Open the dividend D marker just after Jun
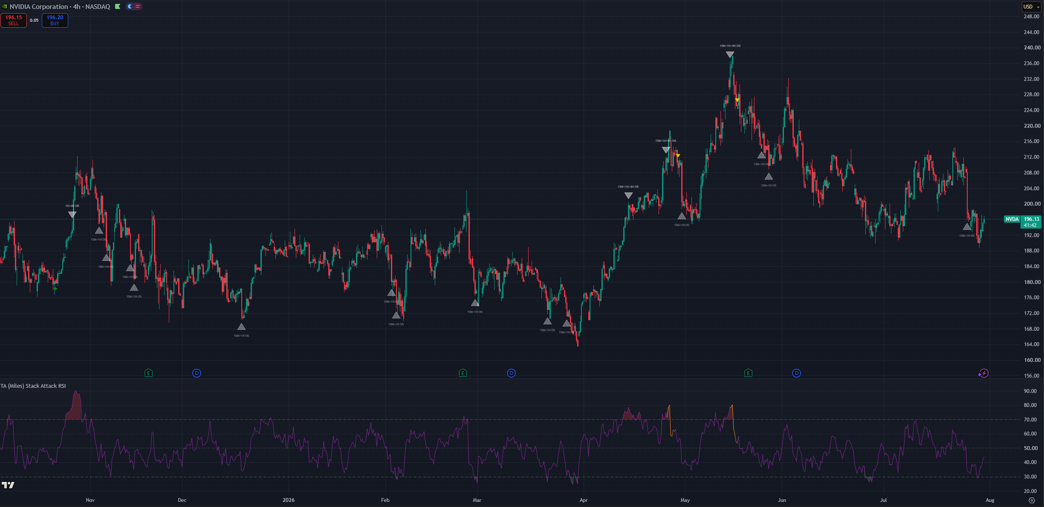 click(796, 373)
